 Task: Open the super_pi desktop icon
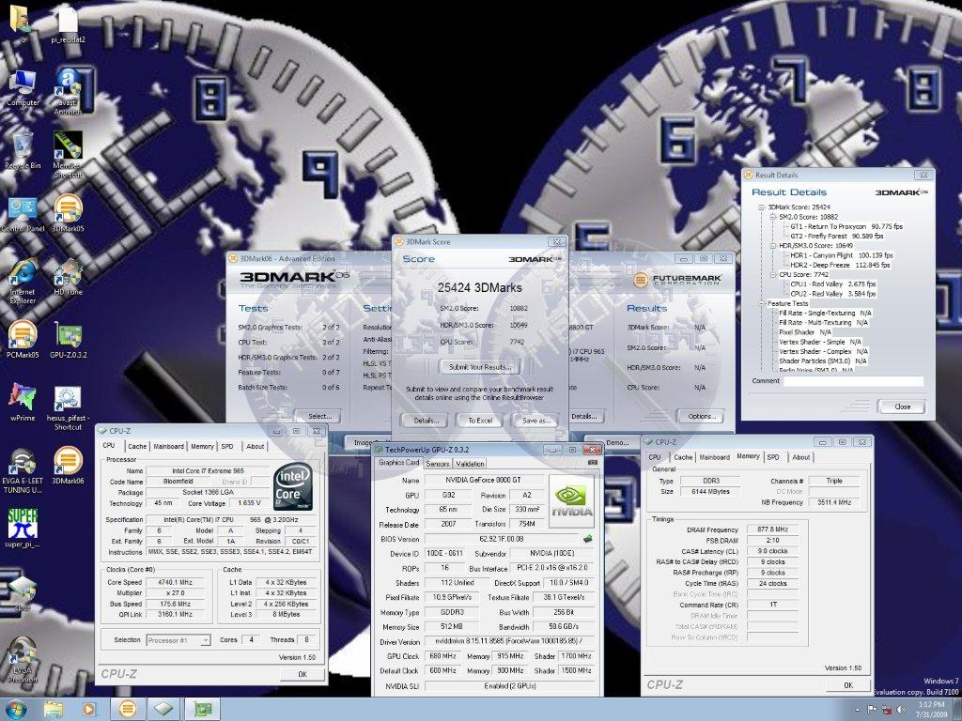[23, 529]
